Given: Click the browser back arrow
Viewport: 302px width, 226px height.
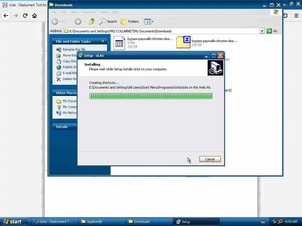Looking at the screenshot, I should [x=6, y=16].
